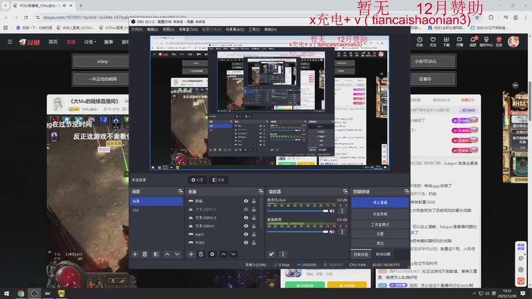Open scene filters icon in the Scenes panel toolbar
This screenshot has width=532, height=299.
click(x=156, y=254)
